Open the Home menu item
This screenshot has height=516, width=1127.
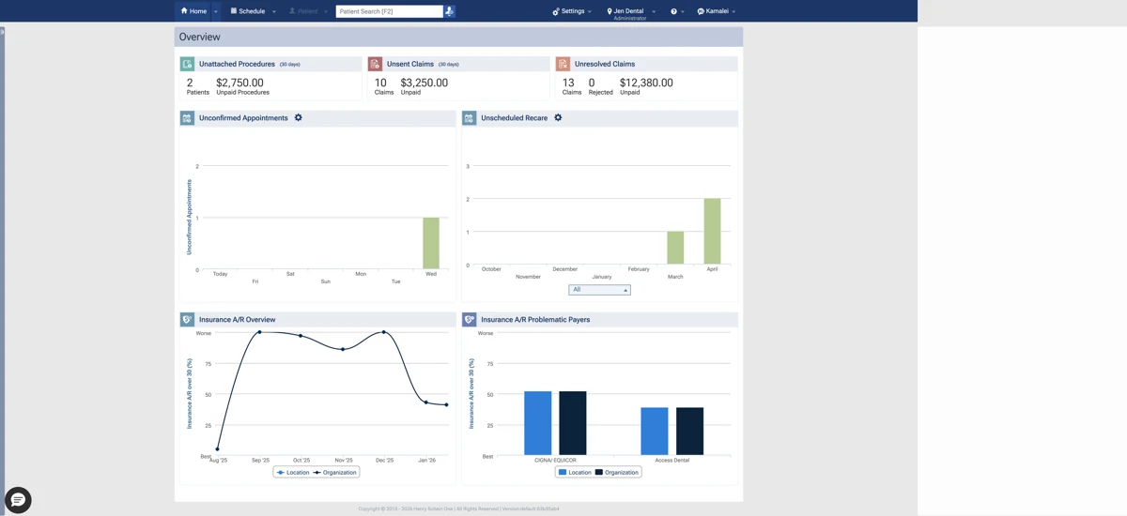tap(193, 11)
